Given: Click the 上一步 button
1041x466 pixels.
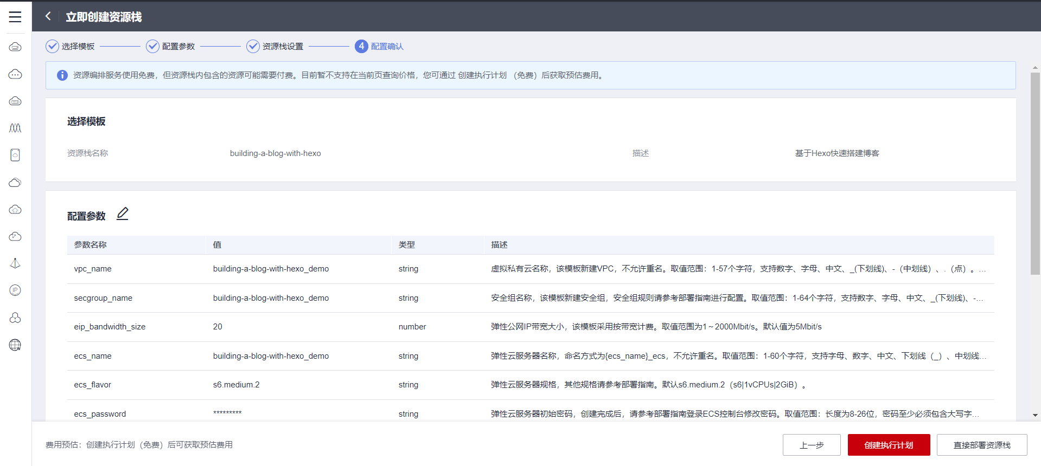Looking at the screenshot, I should pyautogui.click(x=811, y=445).
